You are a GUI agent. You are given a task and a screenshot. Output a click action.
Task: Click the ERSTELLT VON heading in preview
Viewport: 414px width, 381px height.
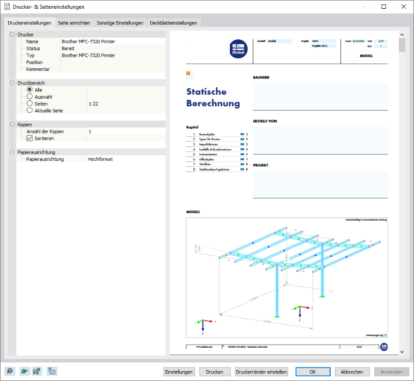(x=265, y=121)
